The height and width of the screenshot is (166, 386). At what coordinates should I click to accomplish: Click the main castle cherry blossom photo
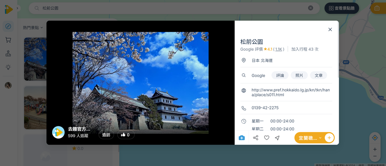point(141,83)
